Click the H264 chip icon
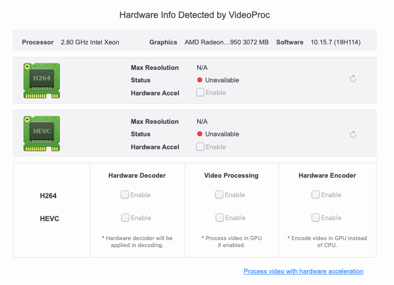394x285 pixels. [x=41, y=80]
